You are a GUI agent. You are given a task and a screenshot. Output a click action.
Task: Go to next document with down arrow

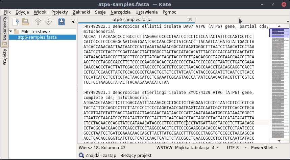click(48, 22)
